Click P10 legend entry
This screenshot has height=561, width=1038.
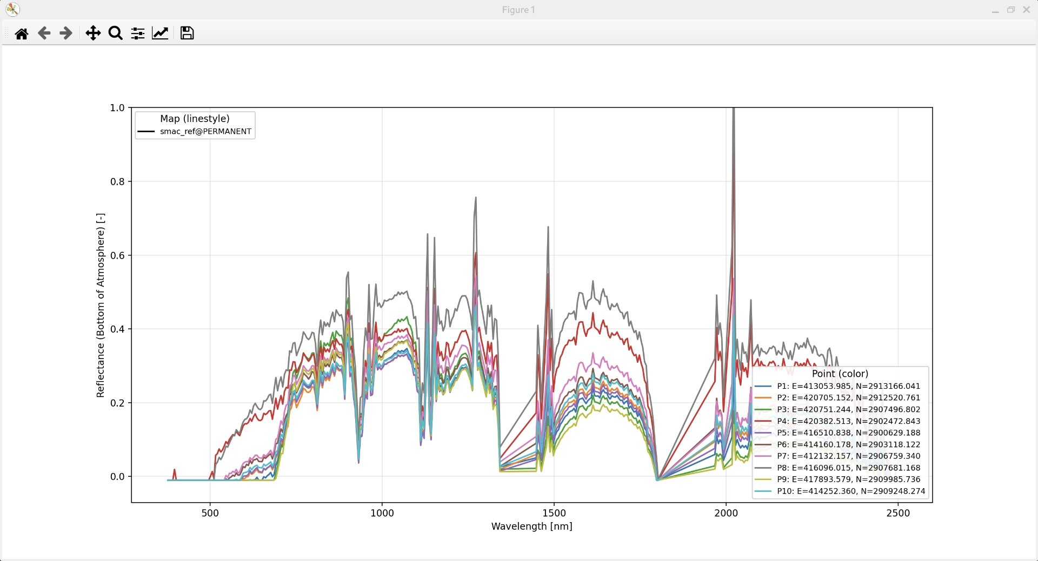[x=850, y=491]
